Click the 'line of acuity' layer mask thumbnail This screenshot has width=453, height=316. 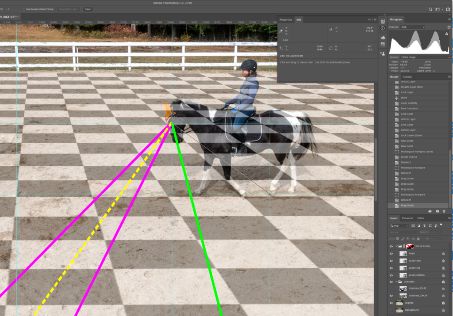(x=410, y=246)
